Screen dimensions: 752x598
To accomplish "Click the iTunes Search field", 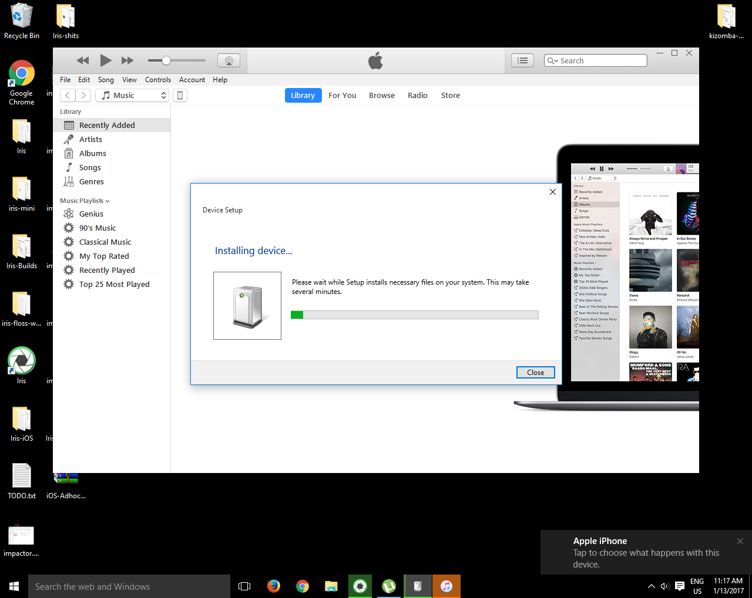I will point(596,60).
